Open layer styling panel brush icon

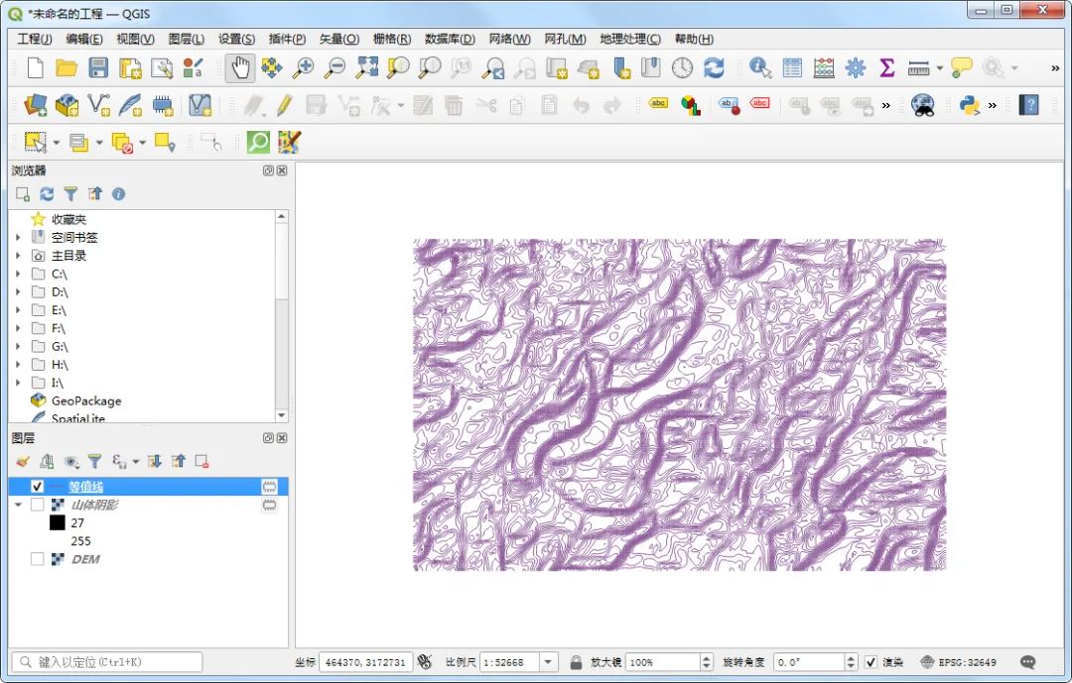pyautogui.click(x=23, y=462)
